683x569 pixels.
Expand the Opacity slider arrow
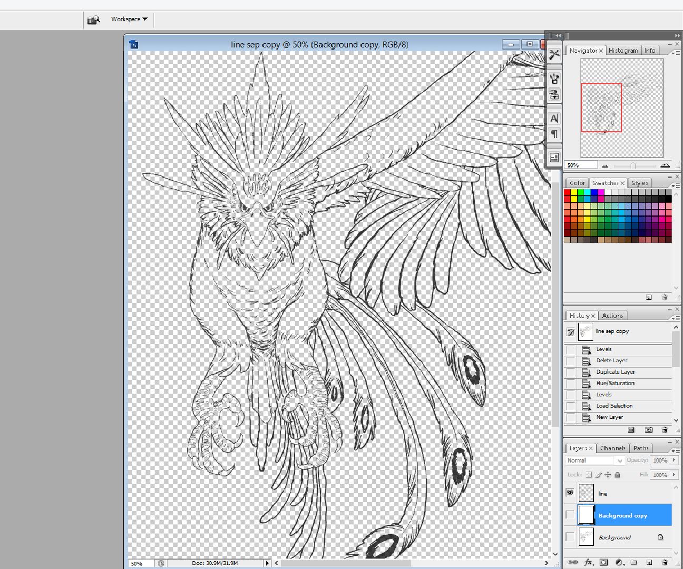pos(674,460)
